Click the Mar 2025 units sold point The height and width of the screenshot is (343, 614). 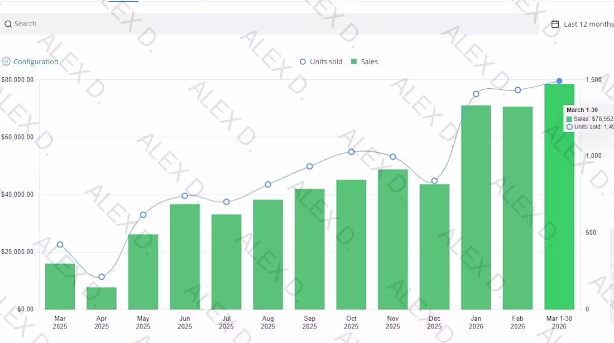coord(60,245)
